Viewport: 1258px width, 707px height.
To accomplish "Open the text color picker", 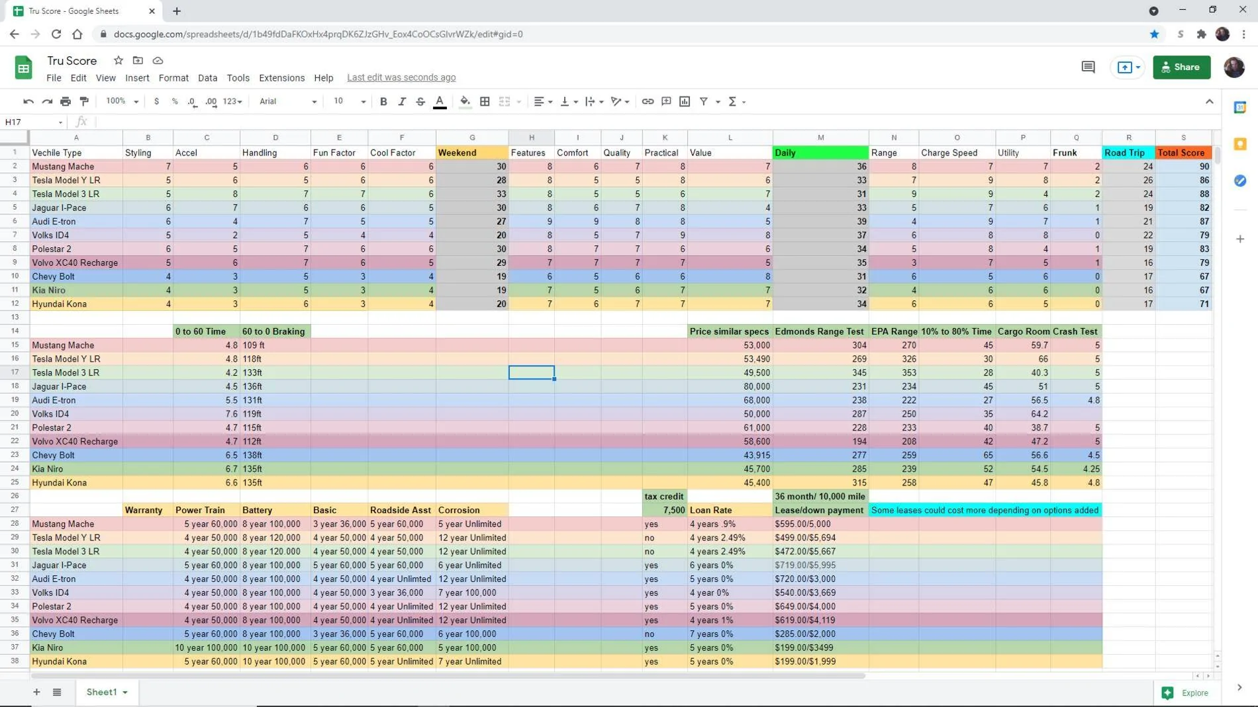I will pos(440,101).
